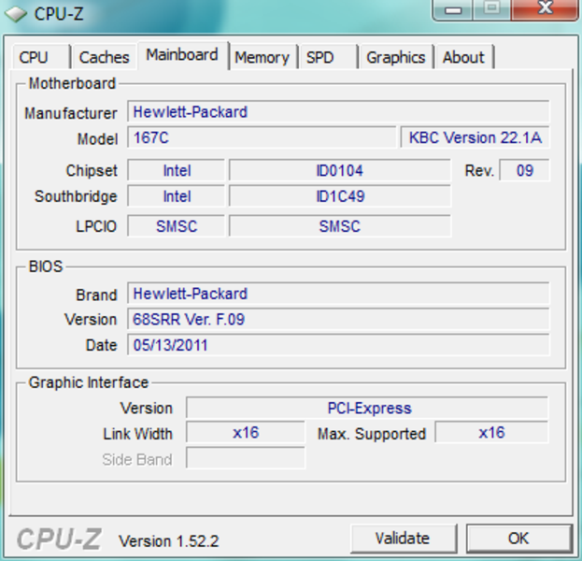Screen dimensions: 582x561
Task: Click the CPU-Z title bar icon
Action: click(x=16, y=14)
